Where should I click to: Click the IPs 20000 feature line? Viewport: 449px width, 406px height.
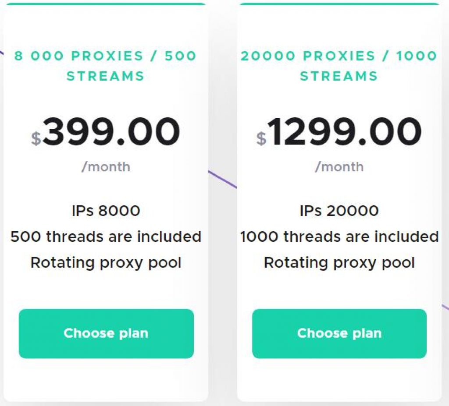339,211
